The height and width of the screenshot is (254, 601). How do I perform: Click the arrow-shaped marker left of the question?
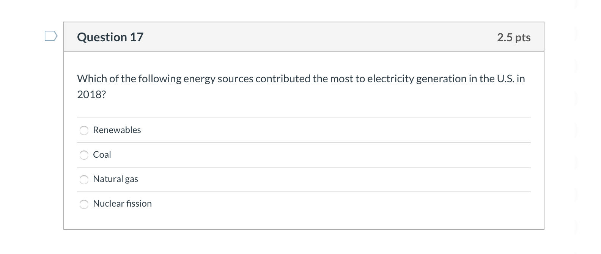click(x=50, y=36)
